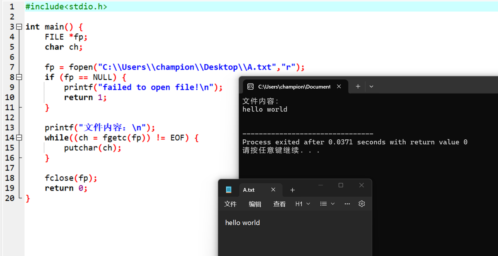Click line number 2 in the gutter
The width and height of the screenshot is (498, 256).
click(x=12, y=17)
